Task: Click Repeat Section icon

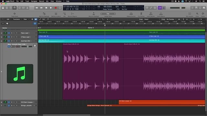Action: tap(131, 14)
